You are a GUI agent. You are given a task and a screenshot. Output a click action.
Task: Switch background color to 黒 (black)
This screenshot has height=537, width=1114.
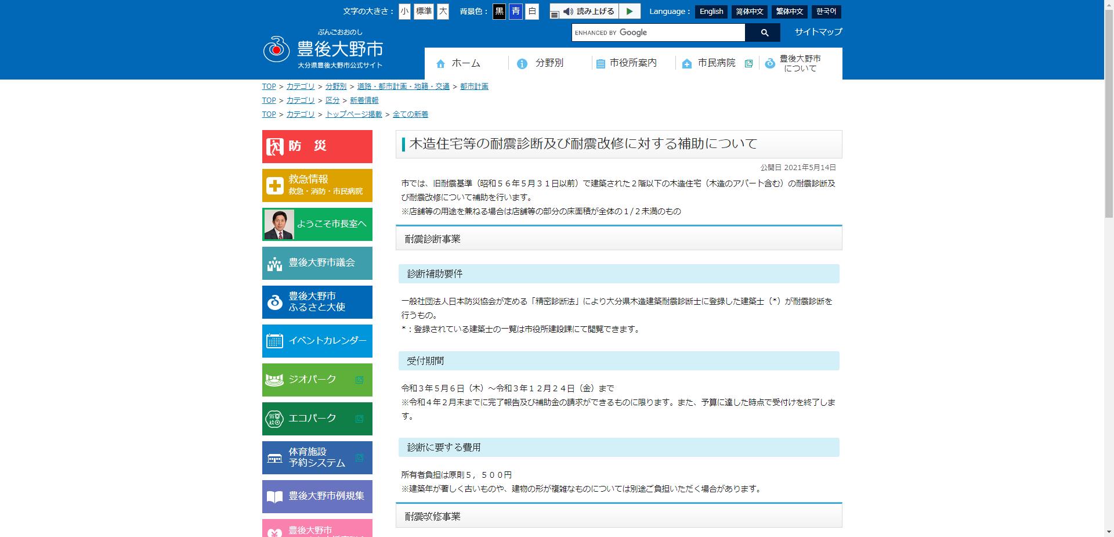(499, 12)
